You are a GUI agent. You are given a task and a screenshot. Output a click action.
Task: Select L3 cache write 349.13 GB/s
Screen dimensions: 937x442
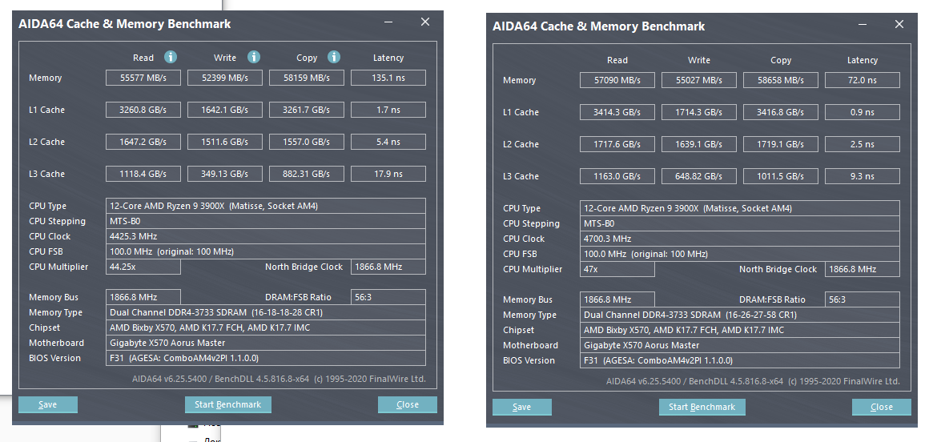pyautogui.click(x=225, y=174)
